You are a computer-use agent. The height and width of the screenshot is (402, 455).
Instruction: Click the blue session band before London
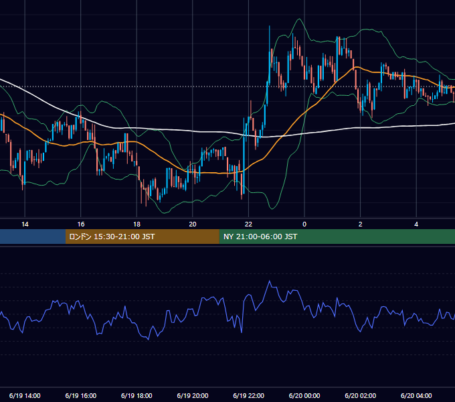click(x=33, y=237)
